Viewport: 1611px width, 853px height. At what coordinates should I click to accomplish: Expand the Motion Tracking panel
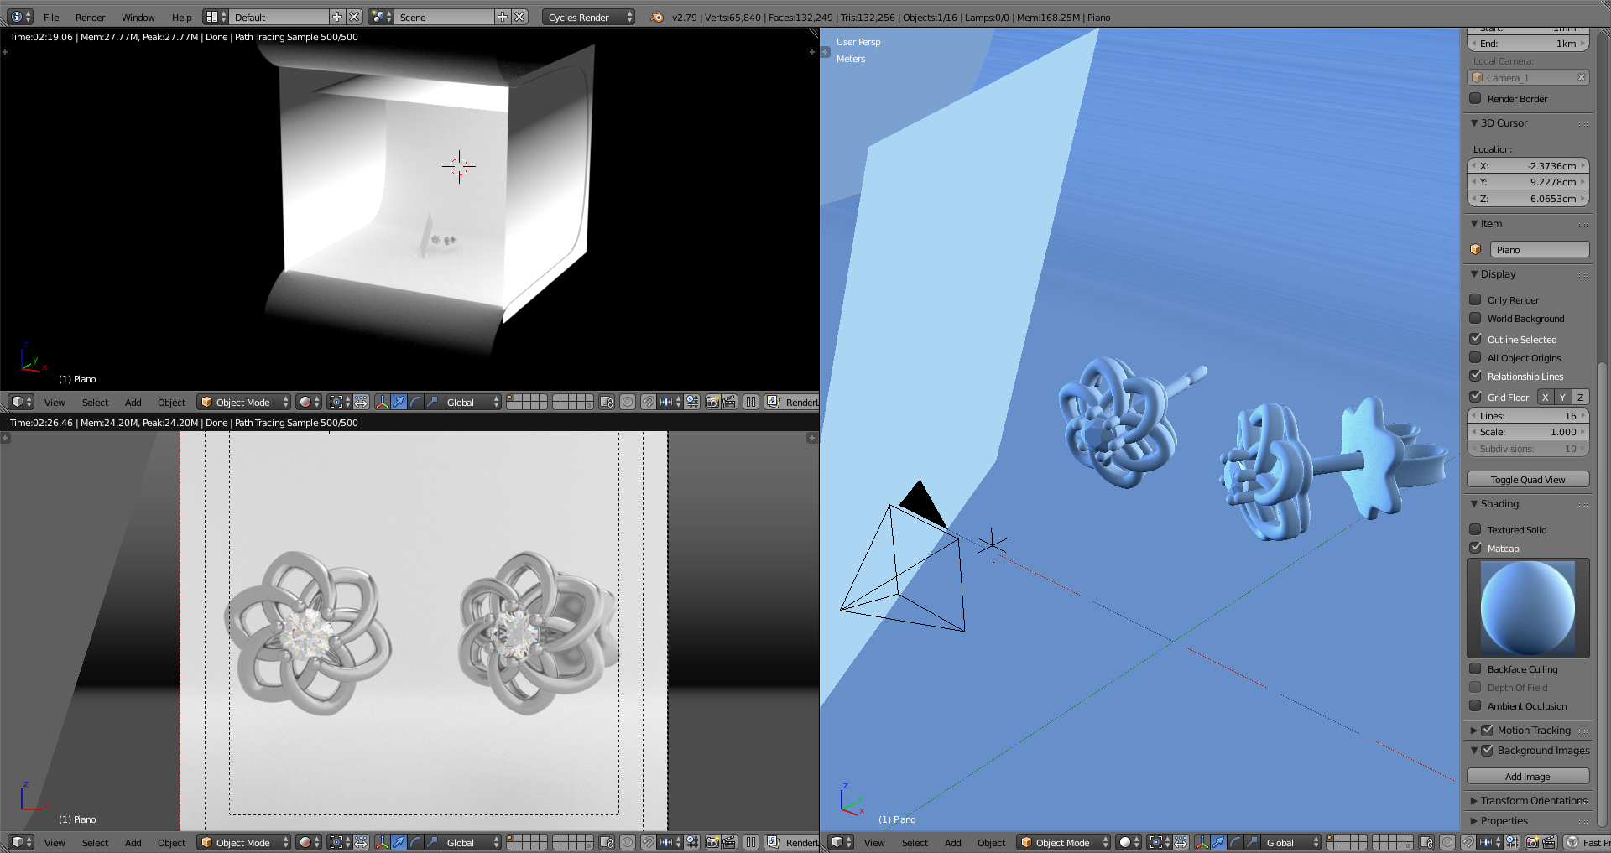1474,730
